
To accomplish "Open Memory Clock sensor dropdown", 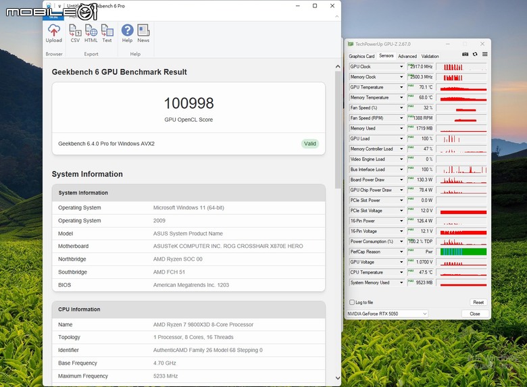I will click(401, 77).
